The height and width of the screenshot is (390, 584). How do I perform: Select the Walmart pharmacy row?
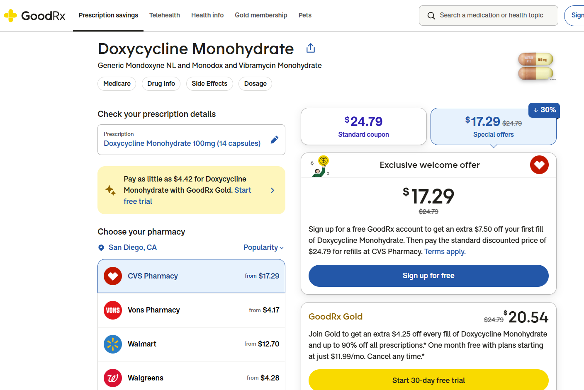tap(191, 344)
